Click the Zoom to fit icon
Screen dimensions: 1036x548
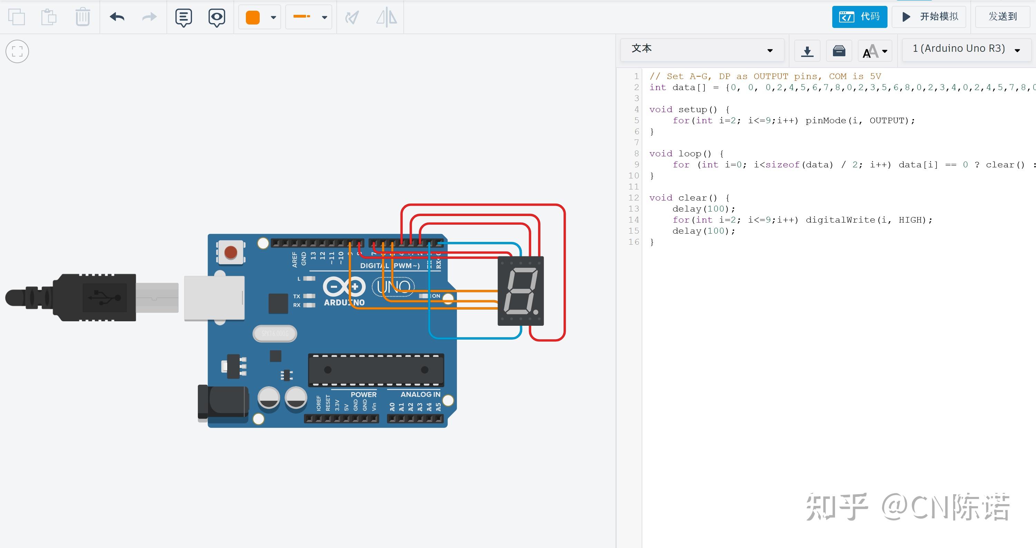[17, 51]
